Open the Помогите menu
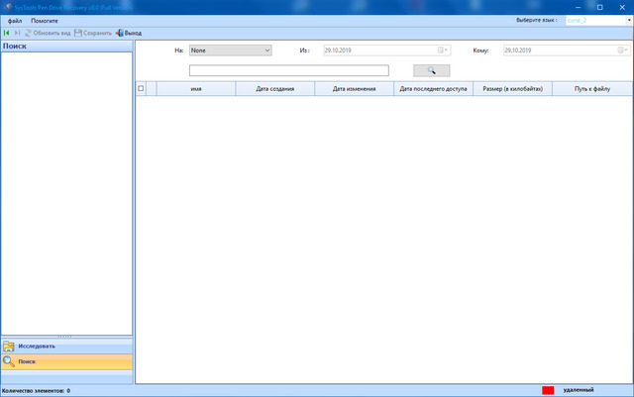This screenshot has width=634, height=397. (x=45, y=20)
